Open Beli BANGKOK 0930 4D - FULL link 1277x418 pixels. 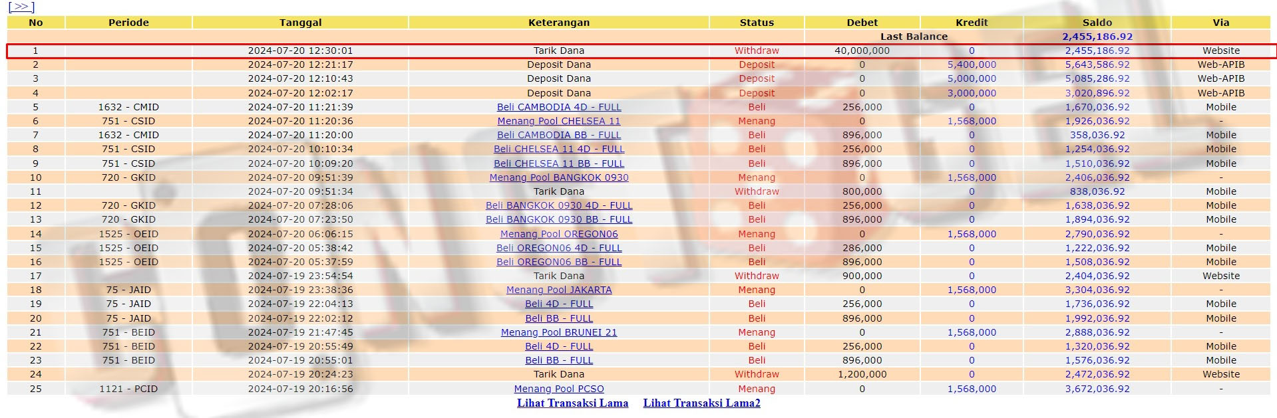coord(558,205)
